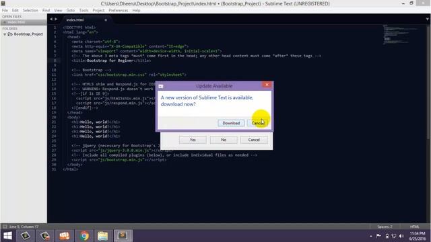Select index.html under Open Files
Viewport: 431px width, 242px height.
coord(24,22)
